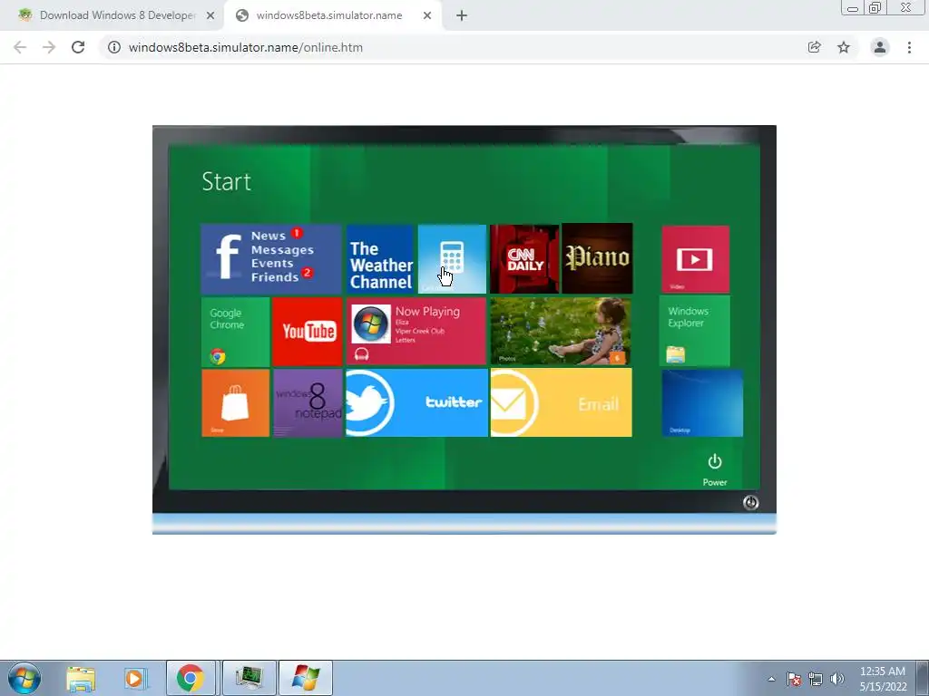Reload the current page
The image size is (929, 696).
tap(78, 47)
